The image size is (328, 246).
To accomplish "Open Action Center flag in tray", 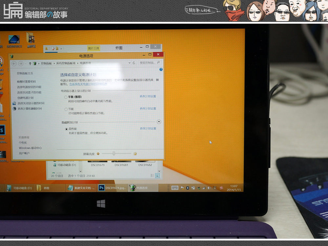I will tap(182, 188).
